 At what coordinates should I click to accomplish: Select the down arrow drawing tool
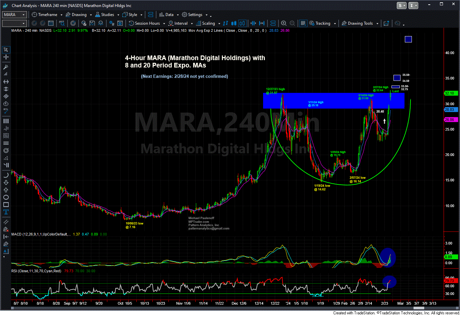6,182
